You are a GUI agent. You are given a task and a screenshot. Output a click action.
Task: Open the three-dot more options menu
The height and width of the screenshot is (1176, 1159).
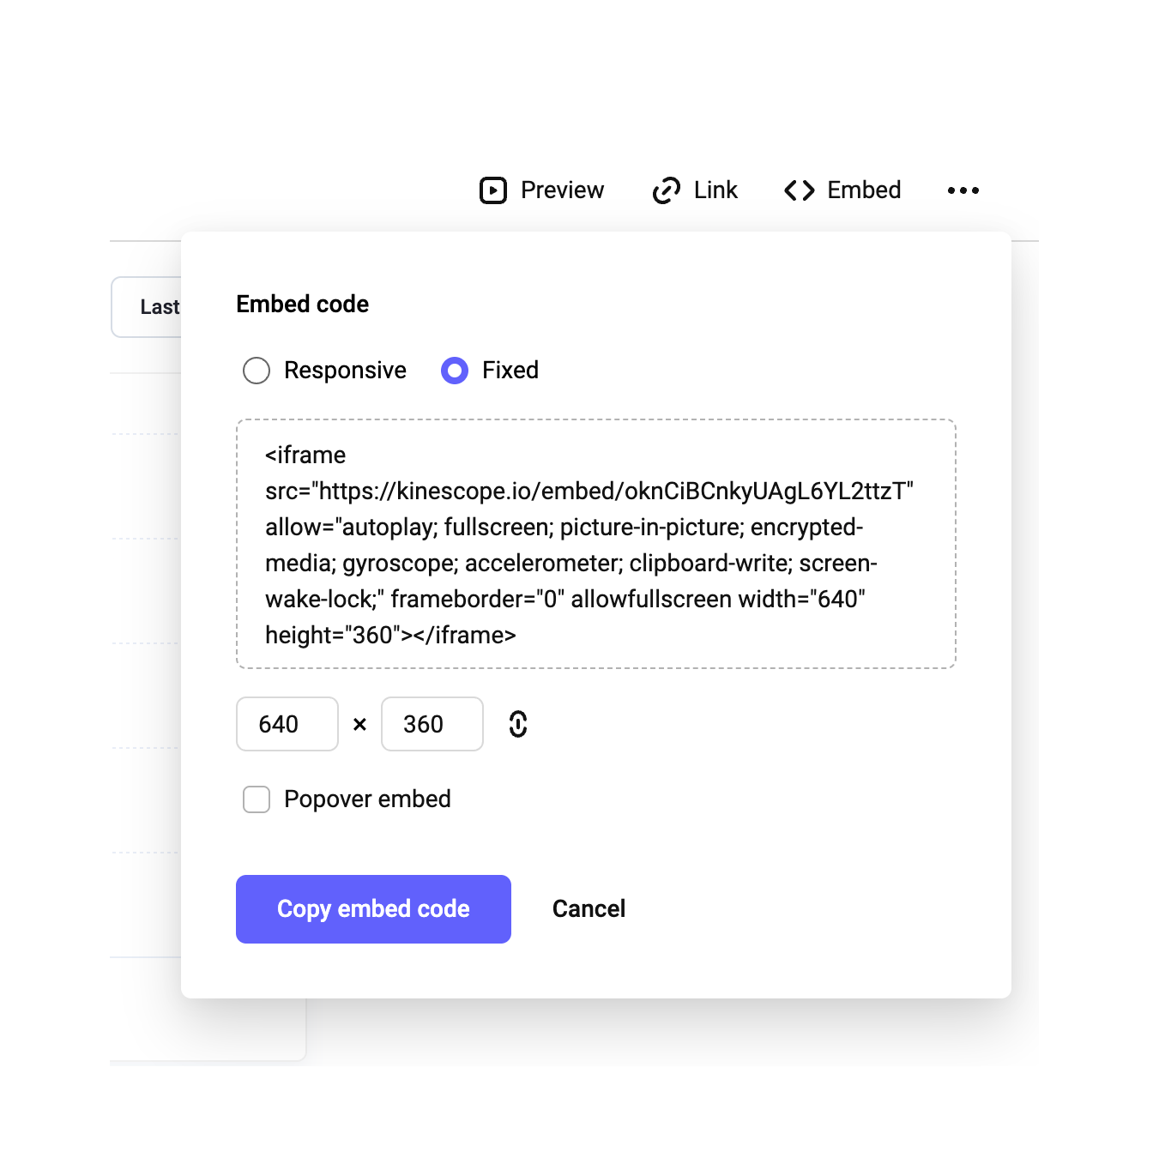click(963, 190)
